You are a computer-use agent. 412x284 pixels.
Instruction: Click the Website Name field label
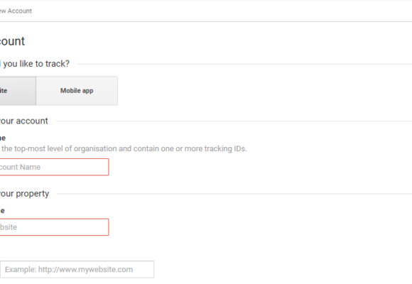point(2,211)
